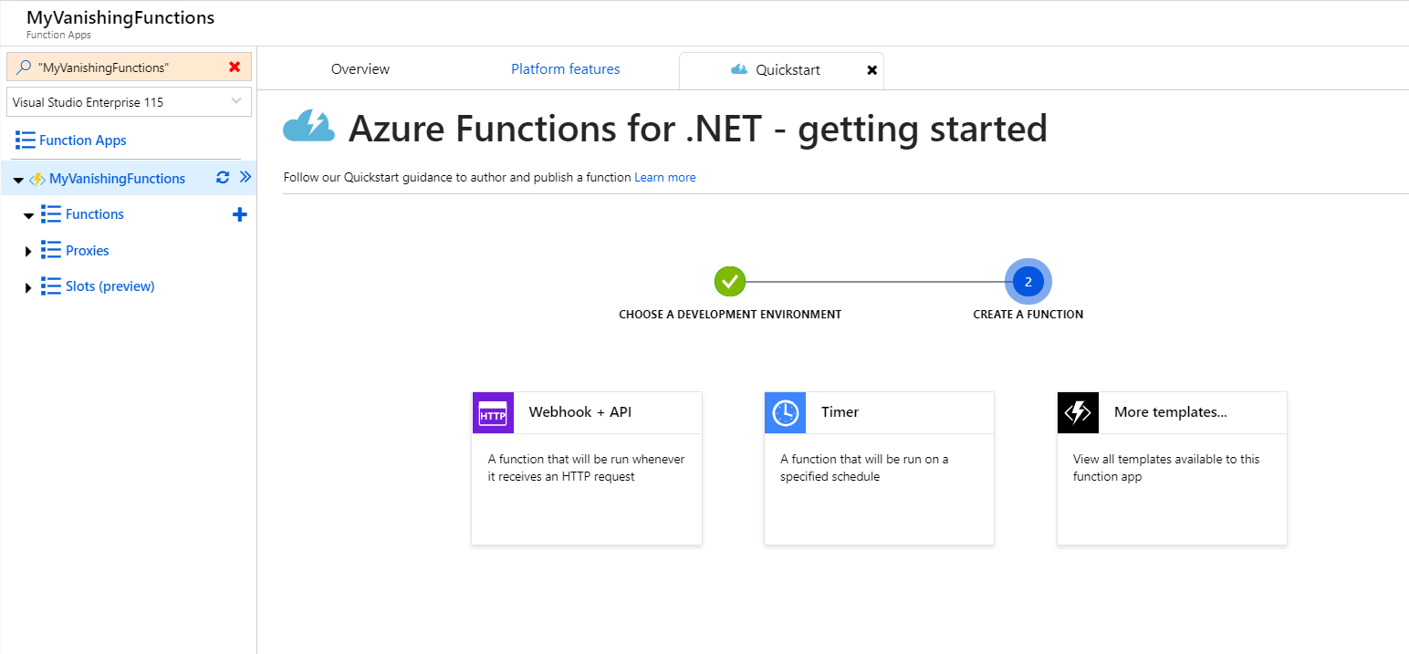Image resolution: width=1409 pixels, height=654 pixels.
Task: Click the 'CREATE A FUNCTION' step label
Action: tap(1028, 314)
